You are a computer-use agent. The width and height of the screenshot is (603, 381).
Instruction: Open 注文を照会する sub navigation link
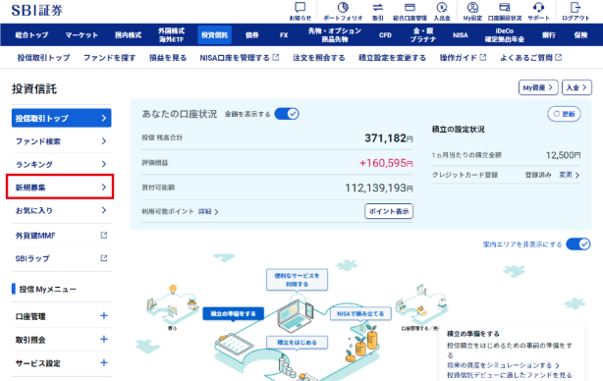319,58
